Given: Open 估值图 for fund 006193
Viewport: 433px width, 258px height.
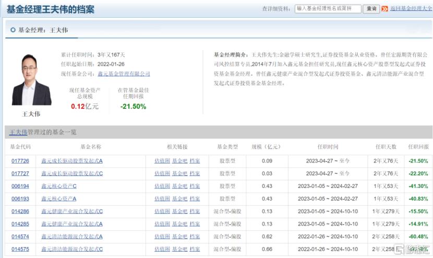Looking at the screenshot, I should click(x=162, y=199).
